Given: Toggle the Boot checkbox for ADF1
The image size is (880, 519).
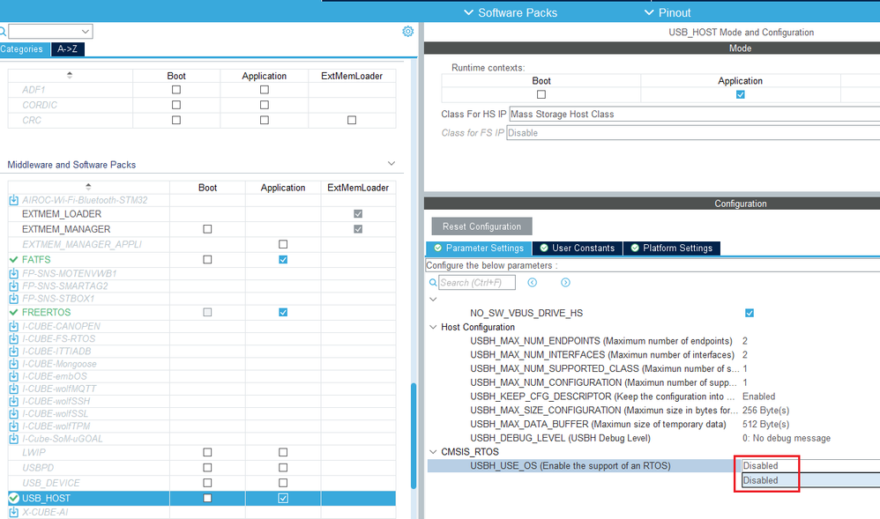Looking at the screenshot, I should pyautogui.click(x=176, y=90).
